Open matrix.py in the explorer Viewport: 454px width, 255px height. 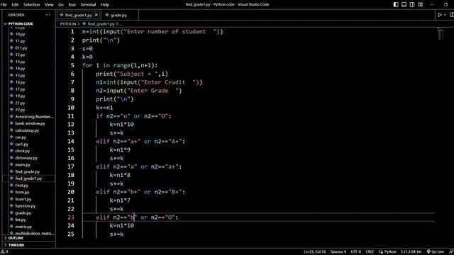point(23,227)
